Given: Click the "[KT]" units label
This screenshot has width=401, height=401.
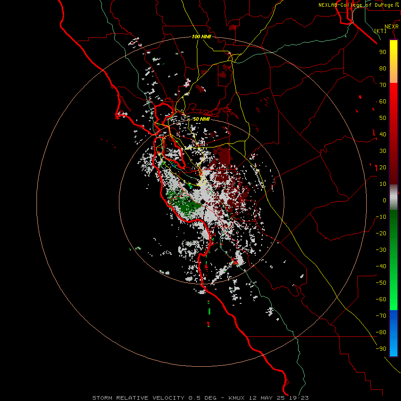Looking at the screenshot, I should [381, 31].
